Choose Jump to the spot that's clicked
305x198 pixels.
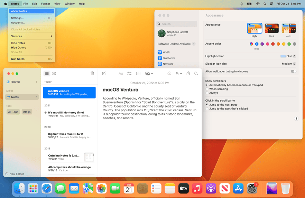207,109
